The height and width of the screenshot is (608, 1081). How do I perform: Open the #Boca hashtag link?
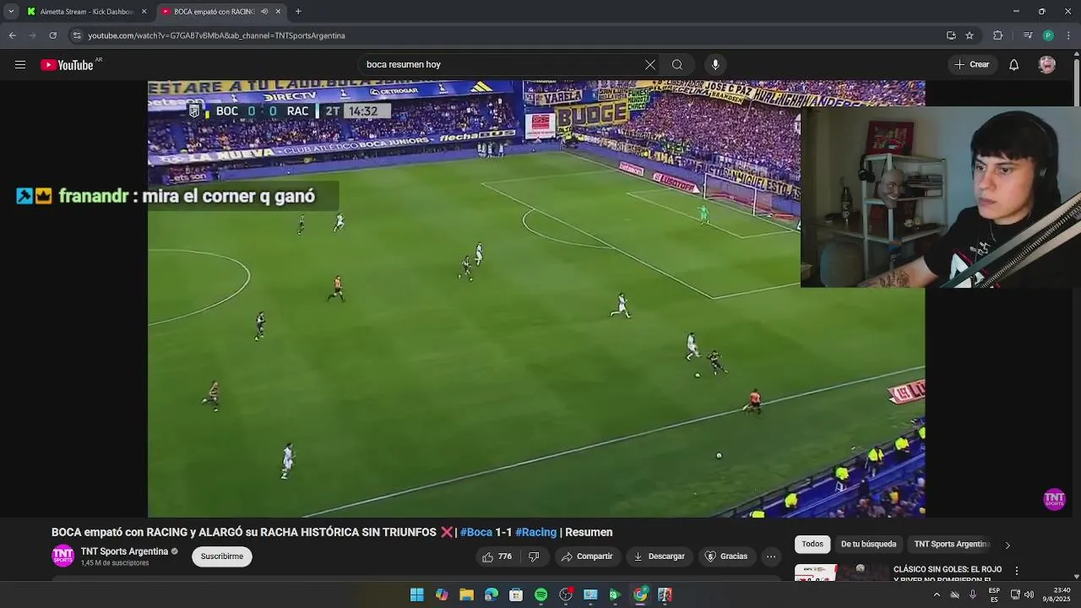[475, 532]
